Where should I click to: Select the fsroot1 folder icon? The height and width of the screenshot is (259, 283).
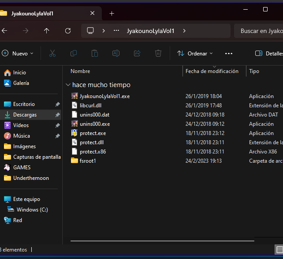pyautogui.click(x=74, y=161)
